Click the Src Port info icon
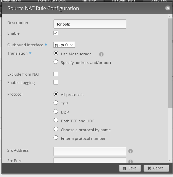Image resolution: width=173 pixels, height=177 pixels. point(130,161)
